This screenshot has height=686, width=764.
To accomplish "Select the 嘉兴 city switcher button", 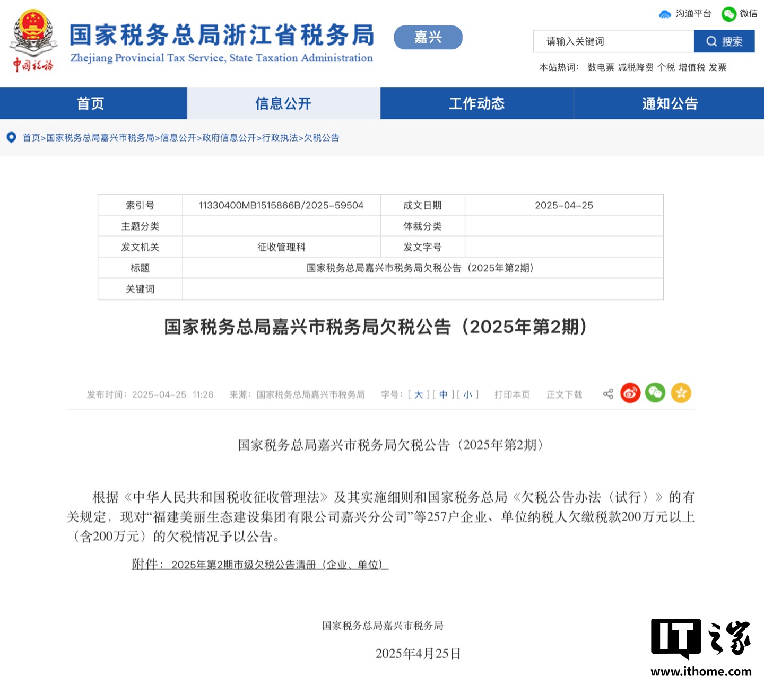I will click(x=428, y=37).
